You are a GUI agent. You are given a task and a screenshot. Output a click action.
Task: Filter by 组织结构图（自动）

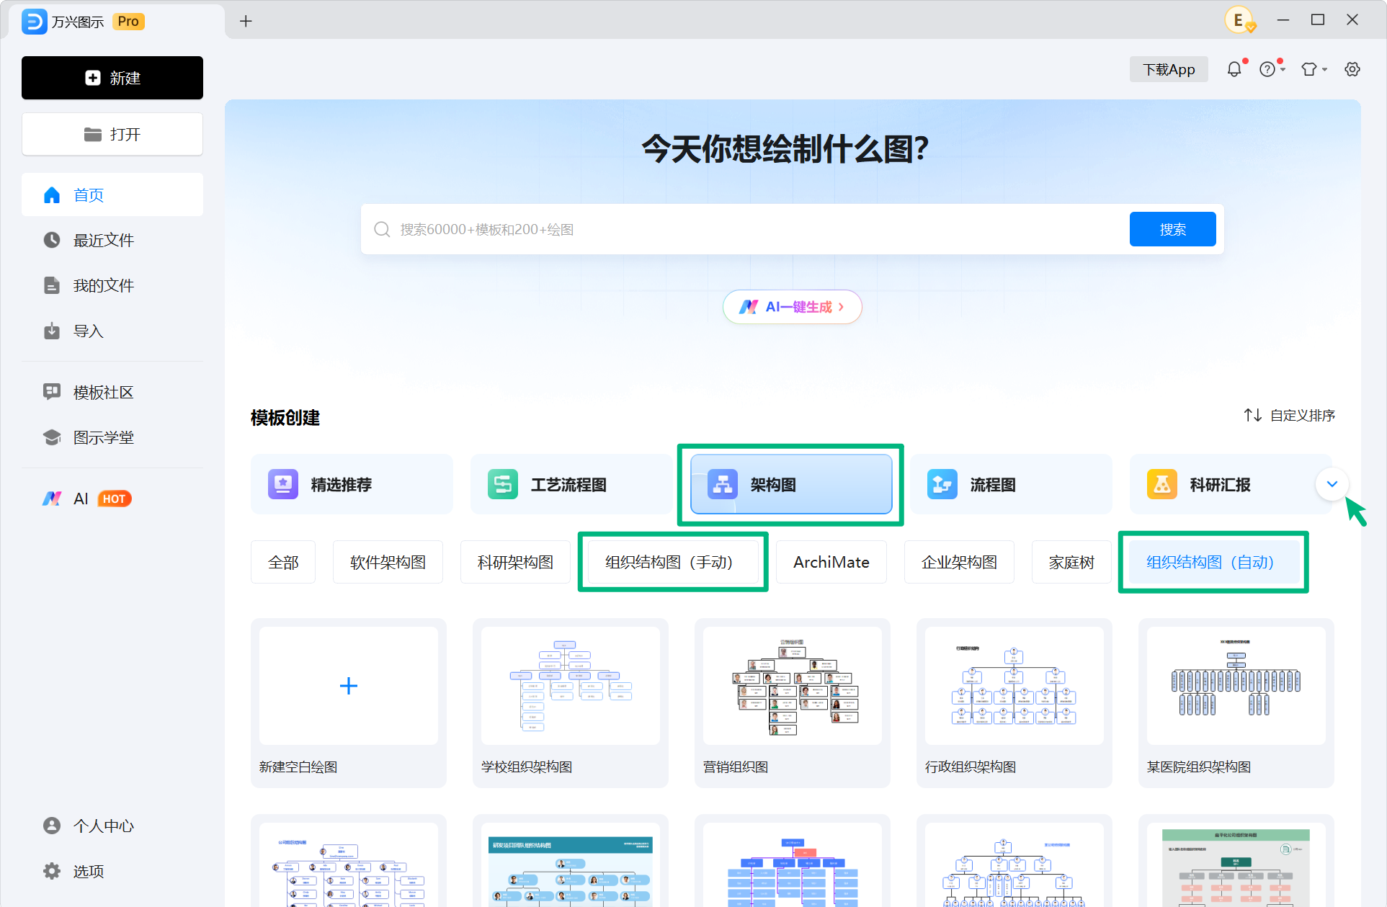tap(1214, 562)
